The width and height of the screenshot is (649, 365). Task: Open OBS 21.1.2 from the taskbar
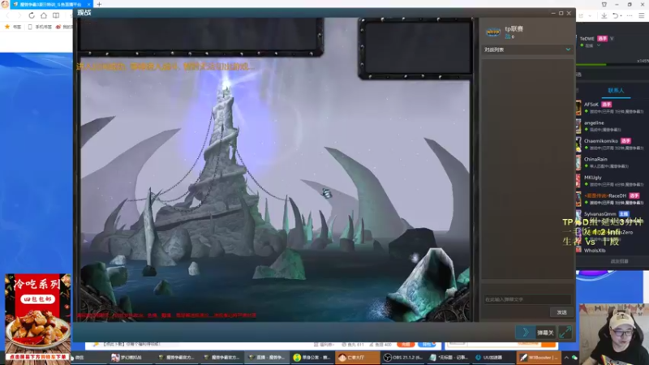(x=402, y=357)
